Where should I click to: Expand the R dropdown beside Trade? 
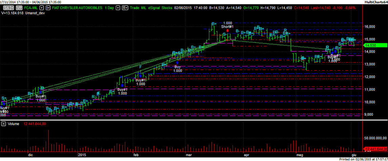point(125,7)
